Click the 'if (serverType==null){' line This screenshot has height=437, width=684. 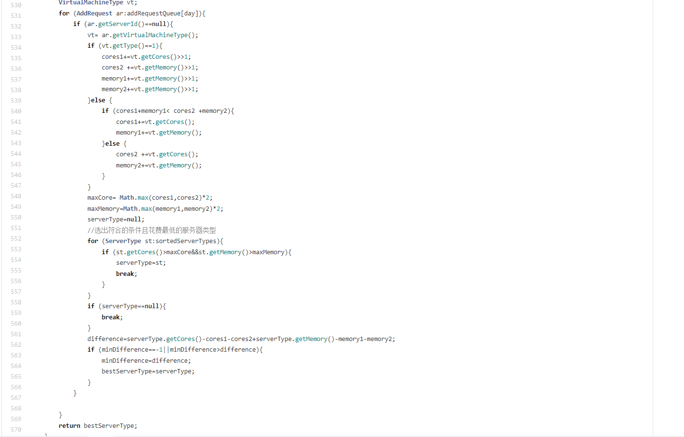tap(126, 306)
